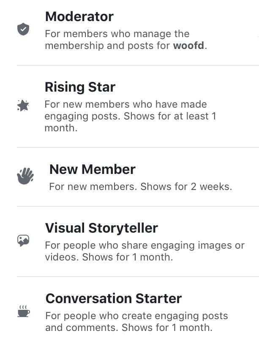Click the divider between Rising Star and New Member
Image resolution: width=259 pixels, height=347 pixels.
(x=138, y=148)
